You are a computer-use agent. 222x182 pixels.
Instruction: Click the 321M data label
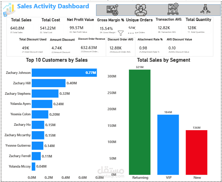pos(140,67)
